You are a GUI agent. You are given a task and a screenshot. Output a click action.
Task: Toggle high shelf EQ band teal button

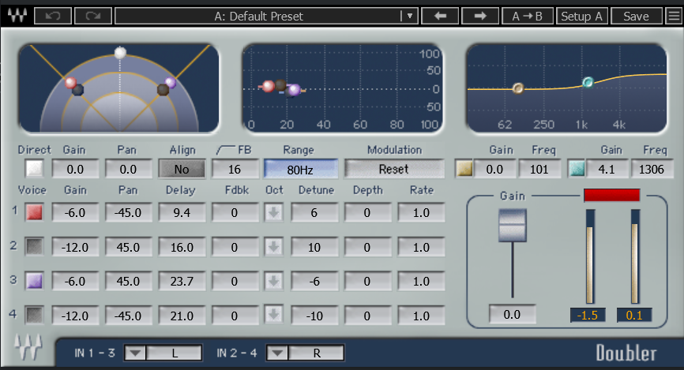coord(577,169)
